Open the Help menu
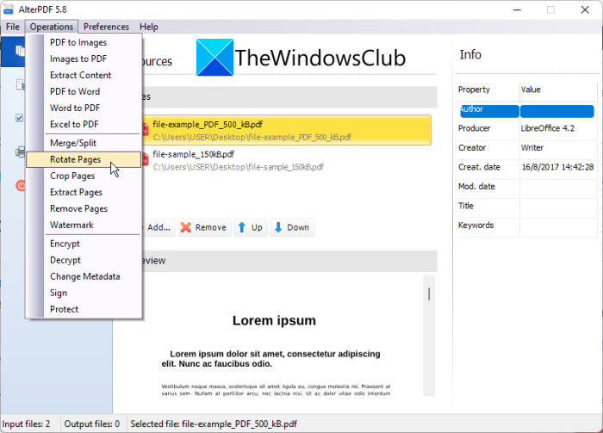This screenshot has width=603, height=433. coord(149,27)
